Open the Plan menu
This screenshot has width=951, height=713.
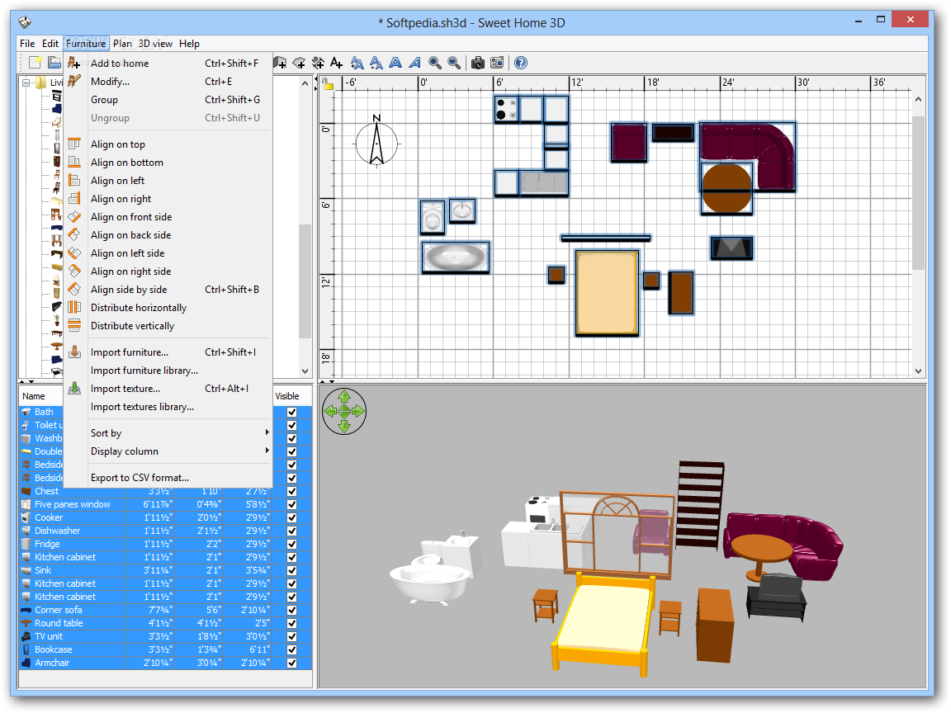point(122,44)
